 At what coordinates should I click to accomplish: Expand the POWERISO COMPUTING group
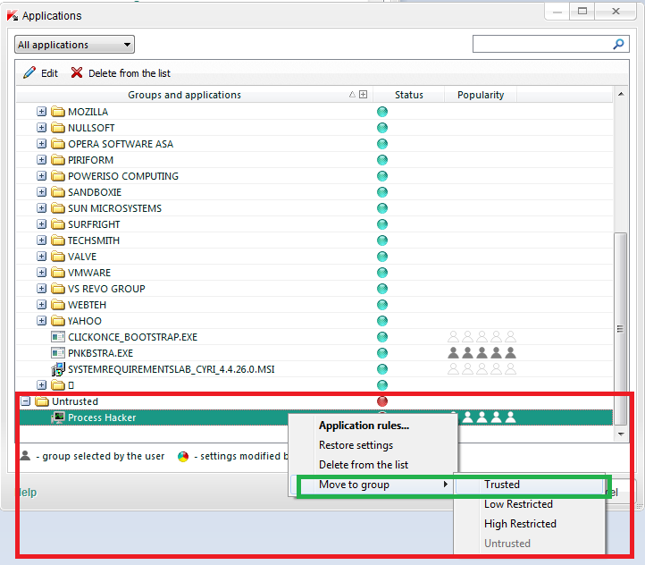[42, 176]
